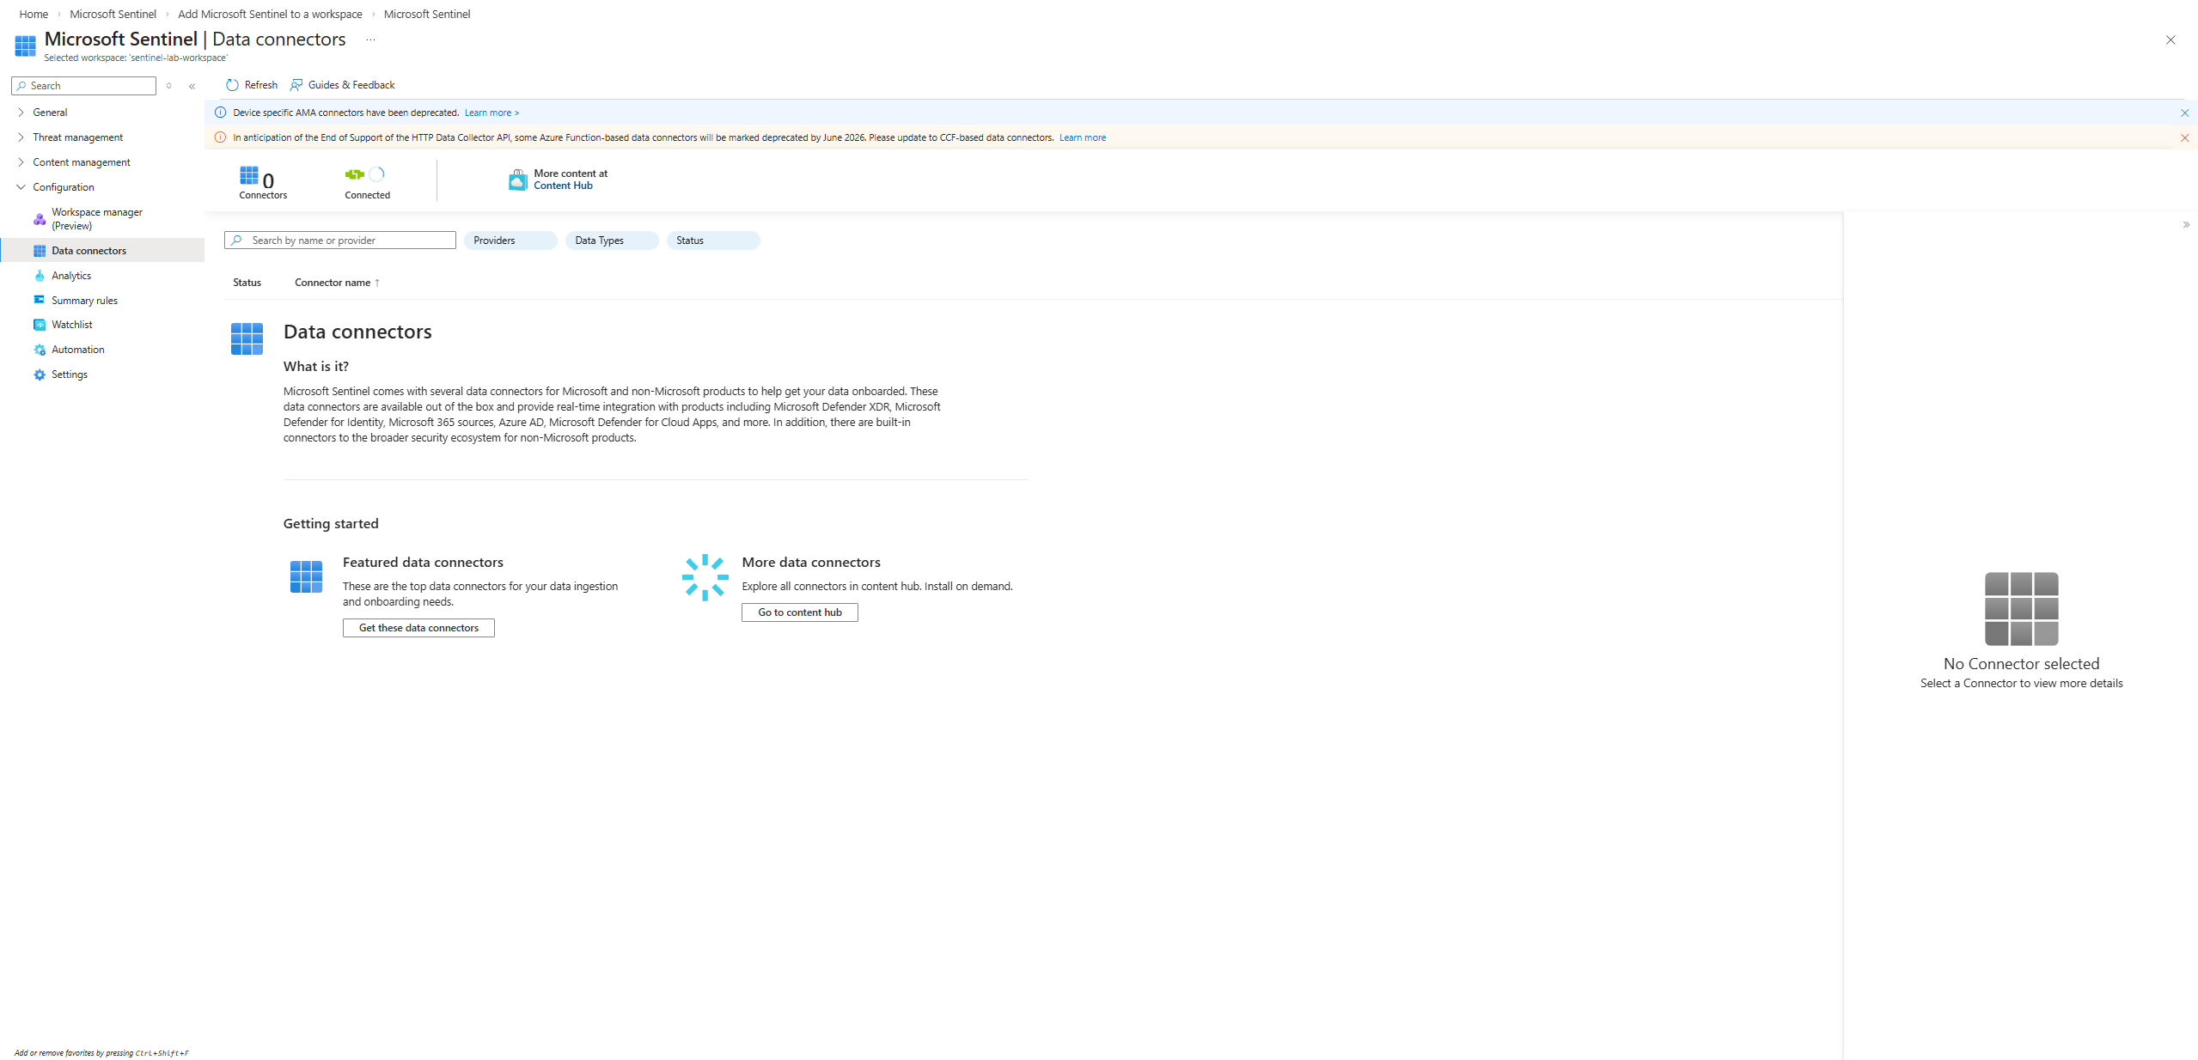Open the Analytics flask icon item
The width and height of the screenshot is (2198, 1060).
70,276
